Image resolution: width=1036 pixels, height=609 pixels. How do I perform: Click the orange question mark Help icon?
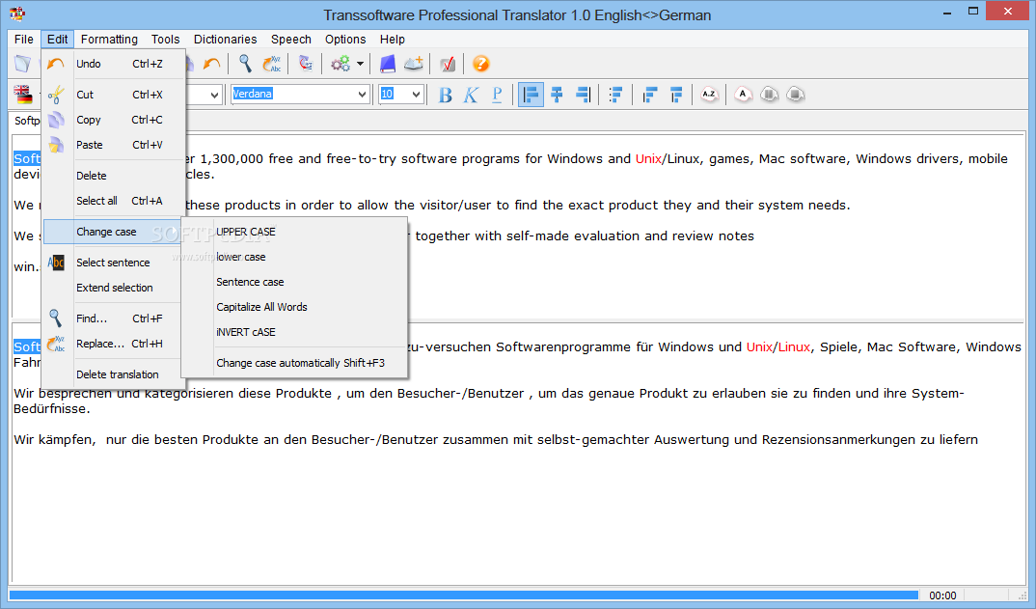[481, 64]
